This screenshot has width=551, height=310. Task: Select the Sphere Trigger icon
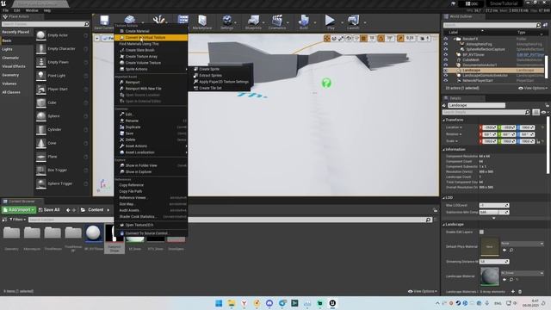tap(41, 183)
